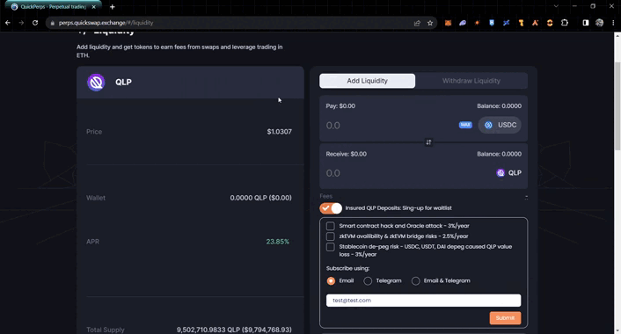621x334 pixels.
Task: Click the 'Receive: $0.00' label
Action: [347, 154]
